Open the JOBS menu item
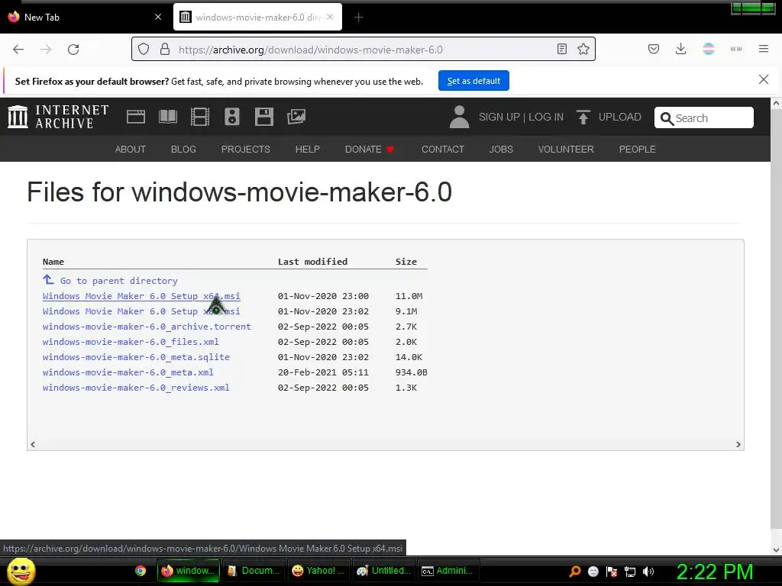 [x=501, y=149]
